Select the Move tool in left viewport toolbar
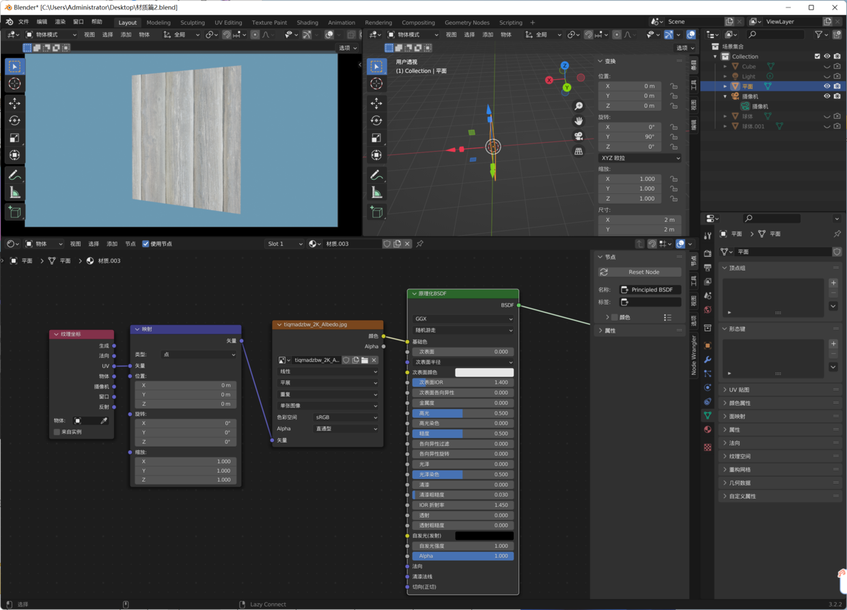The height and width of the screenshot is (610, 847). click(x=14, y=103)
